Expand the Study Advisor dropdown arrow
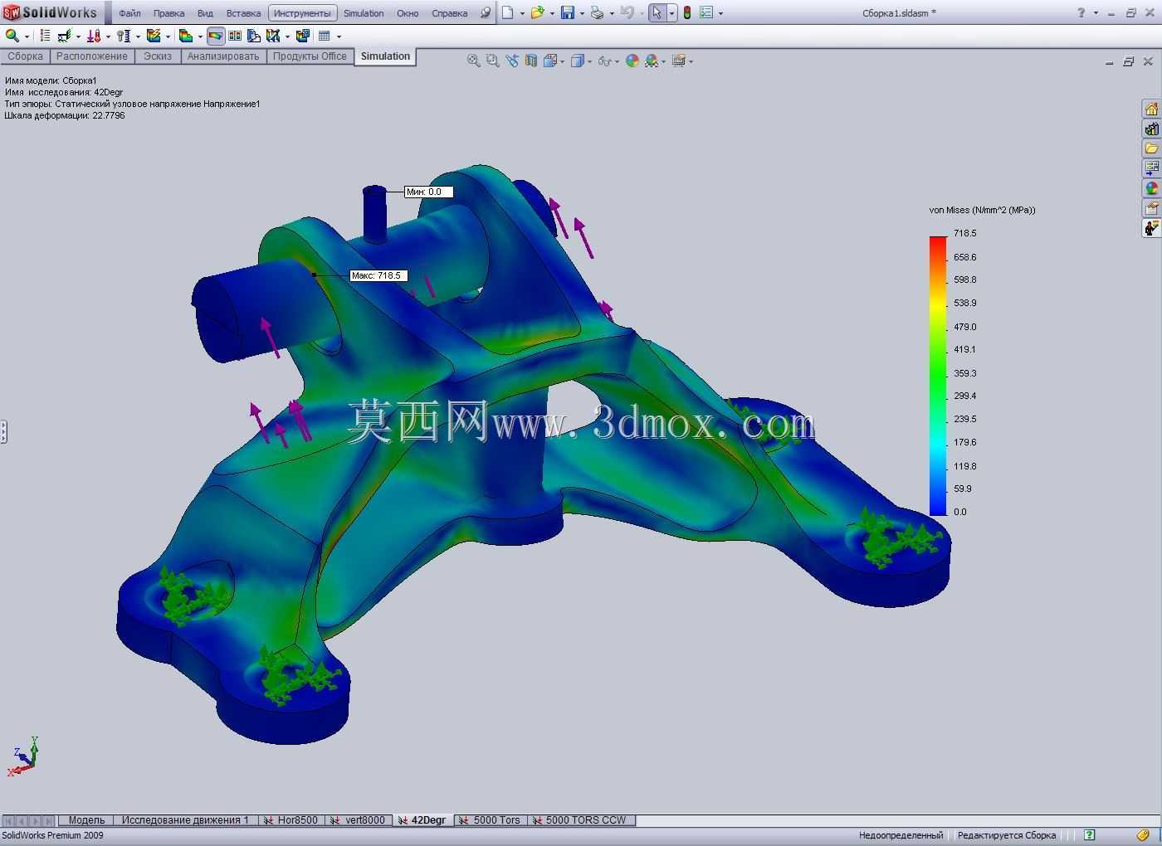 click(x=27, y=36)
